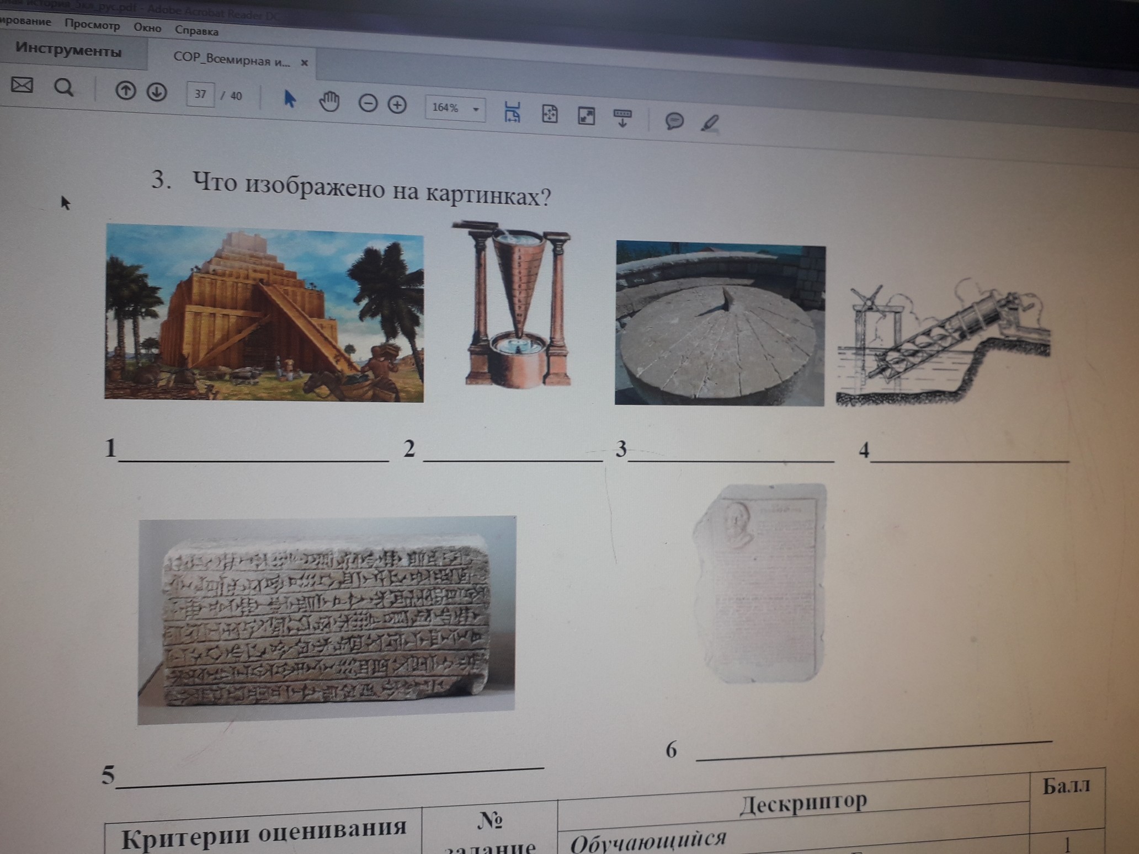The width and height of the screenshot is (1139, 854).
Task: Switch to the Инструменты tab
Action: [x=68, y=50]
